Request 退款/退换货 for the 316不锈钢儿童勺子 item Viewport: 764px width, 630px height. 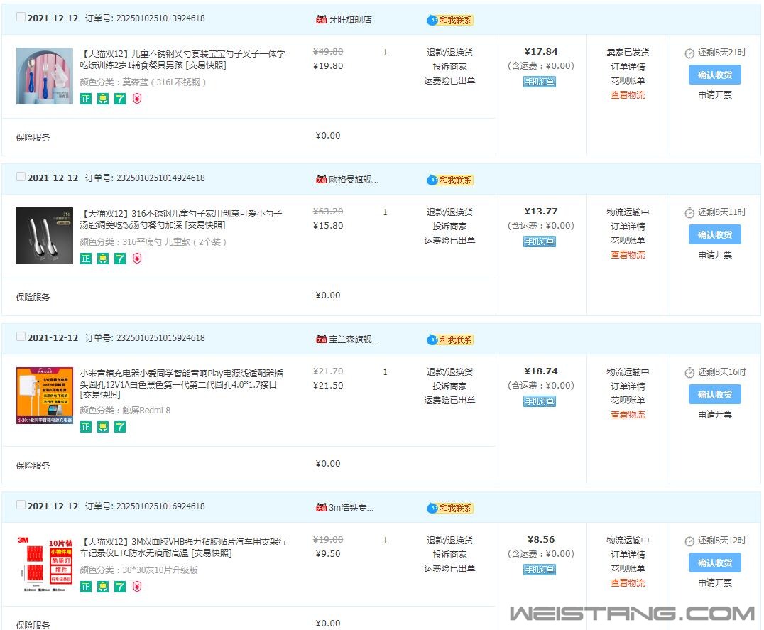click(x=449, y=212)
